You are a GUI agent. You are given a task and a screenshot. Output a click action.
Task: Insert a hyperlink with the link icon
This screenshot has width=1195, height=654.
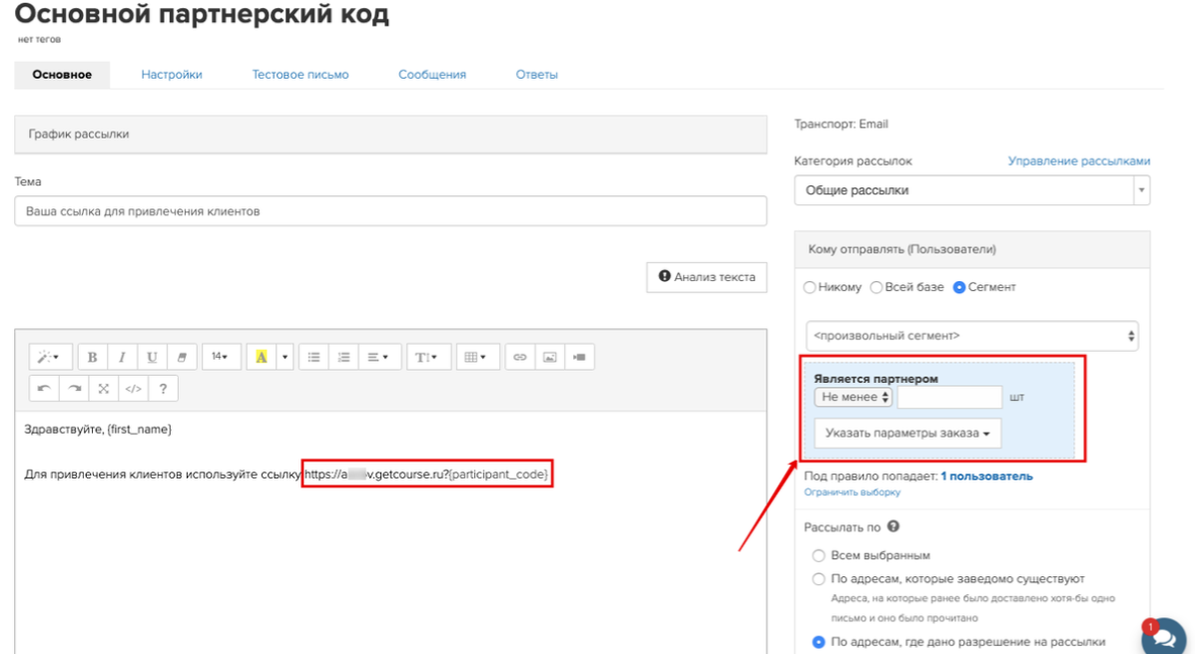pyautogui.click(x=520, y=357)
